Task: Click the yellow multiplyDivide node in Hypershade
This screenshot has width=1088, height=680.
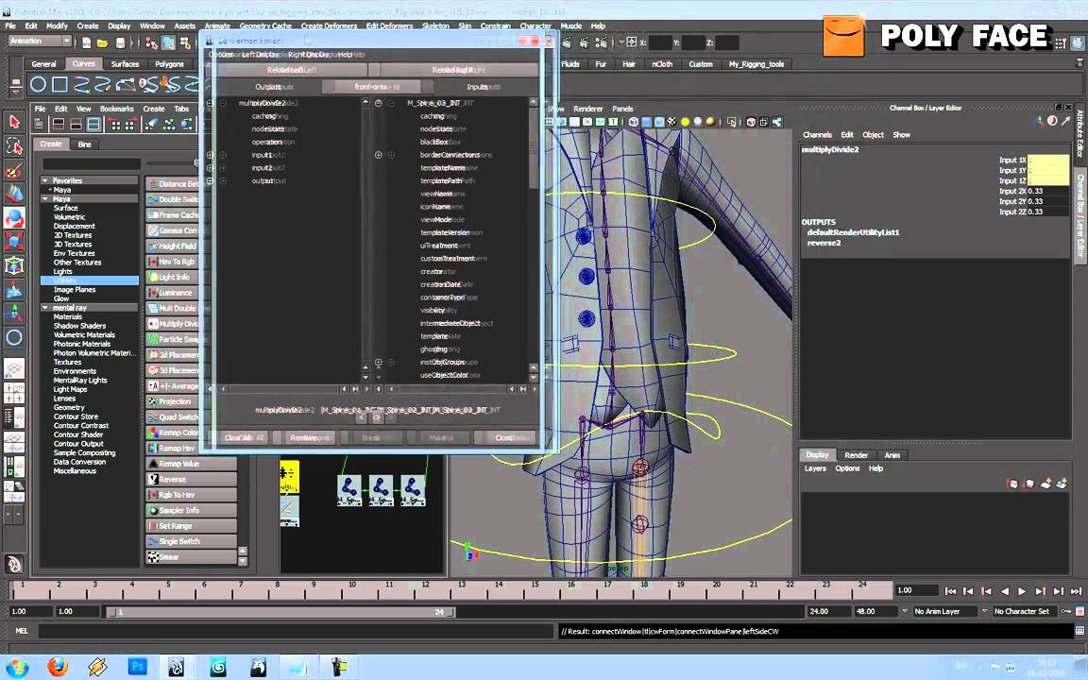Action: 289,477
